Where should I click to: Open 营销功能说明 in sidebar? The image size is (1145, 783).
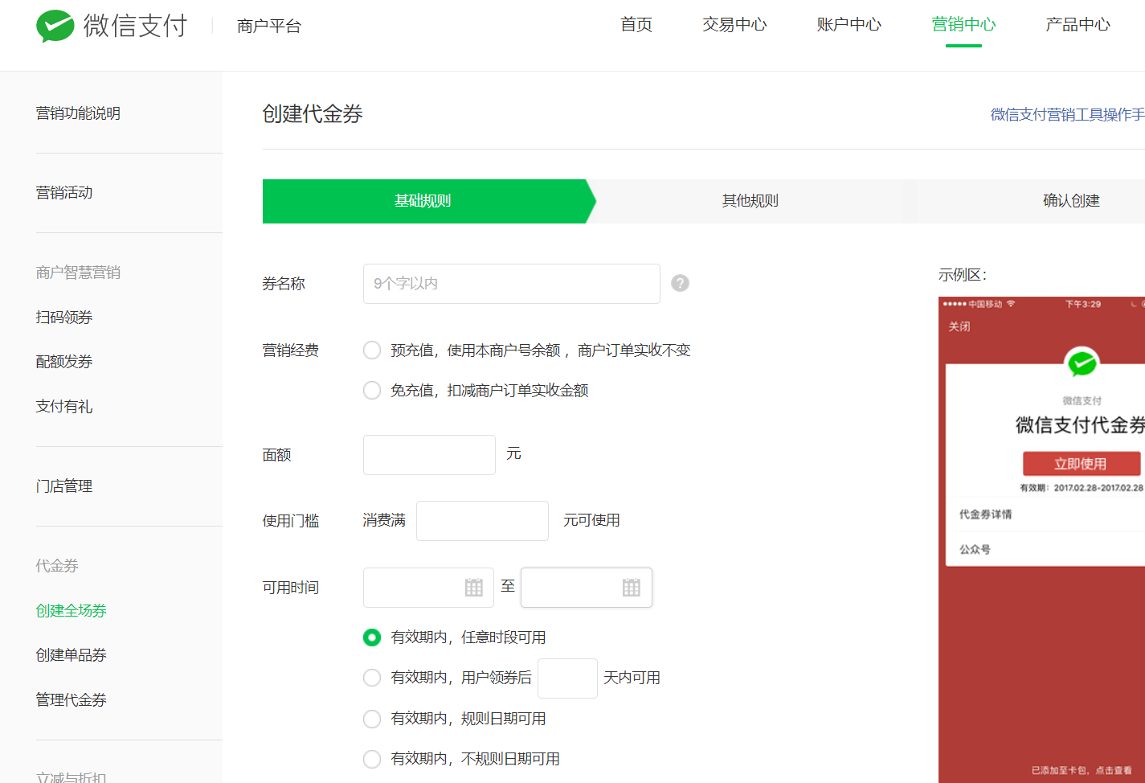click(78, 113)
